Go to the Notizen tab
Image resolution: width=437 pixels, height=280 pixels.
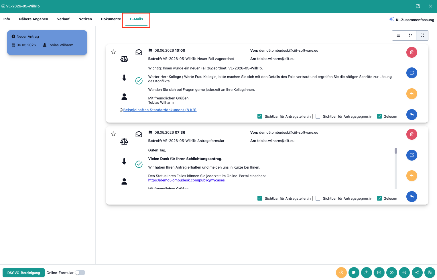coord(85,19)
